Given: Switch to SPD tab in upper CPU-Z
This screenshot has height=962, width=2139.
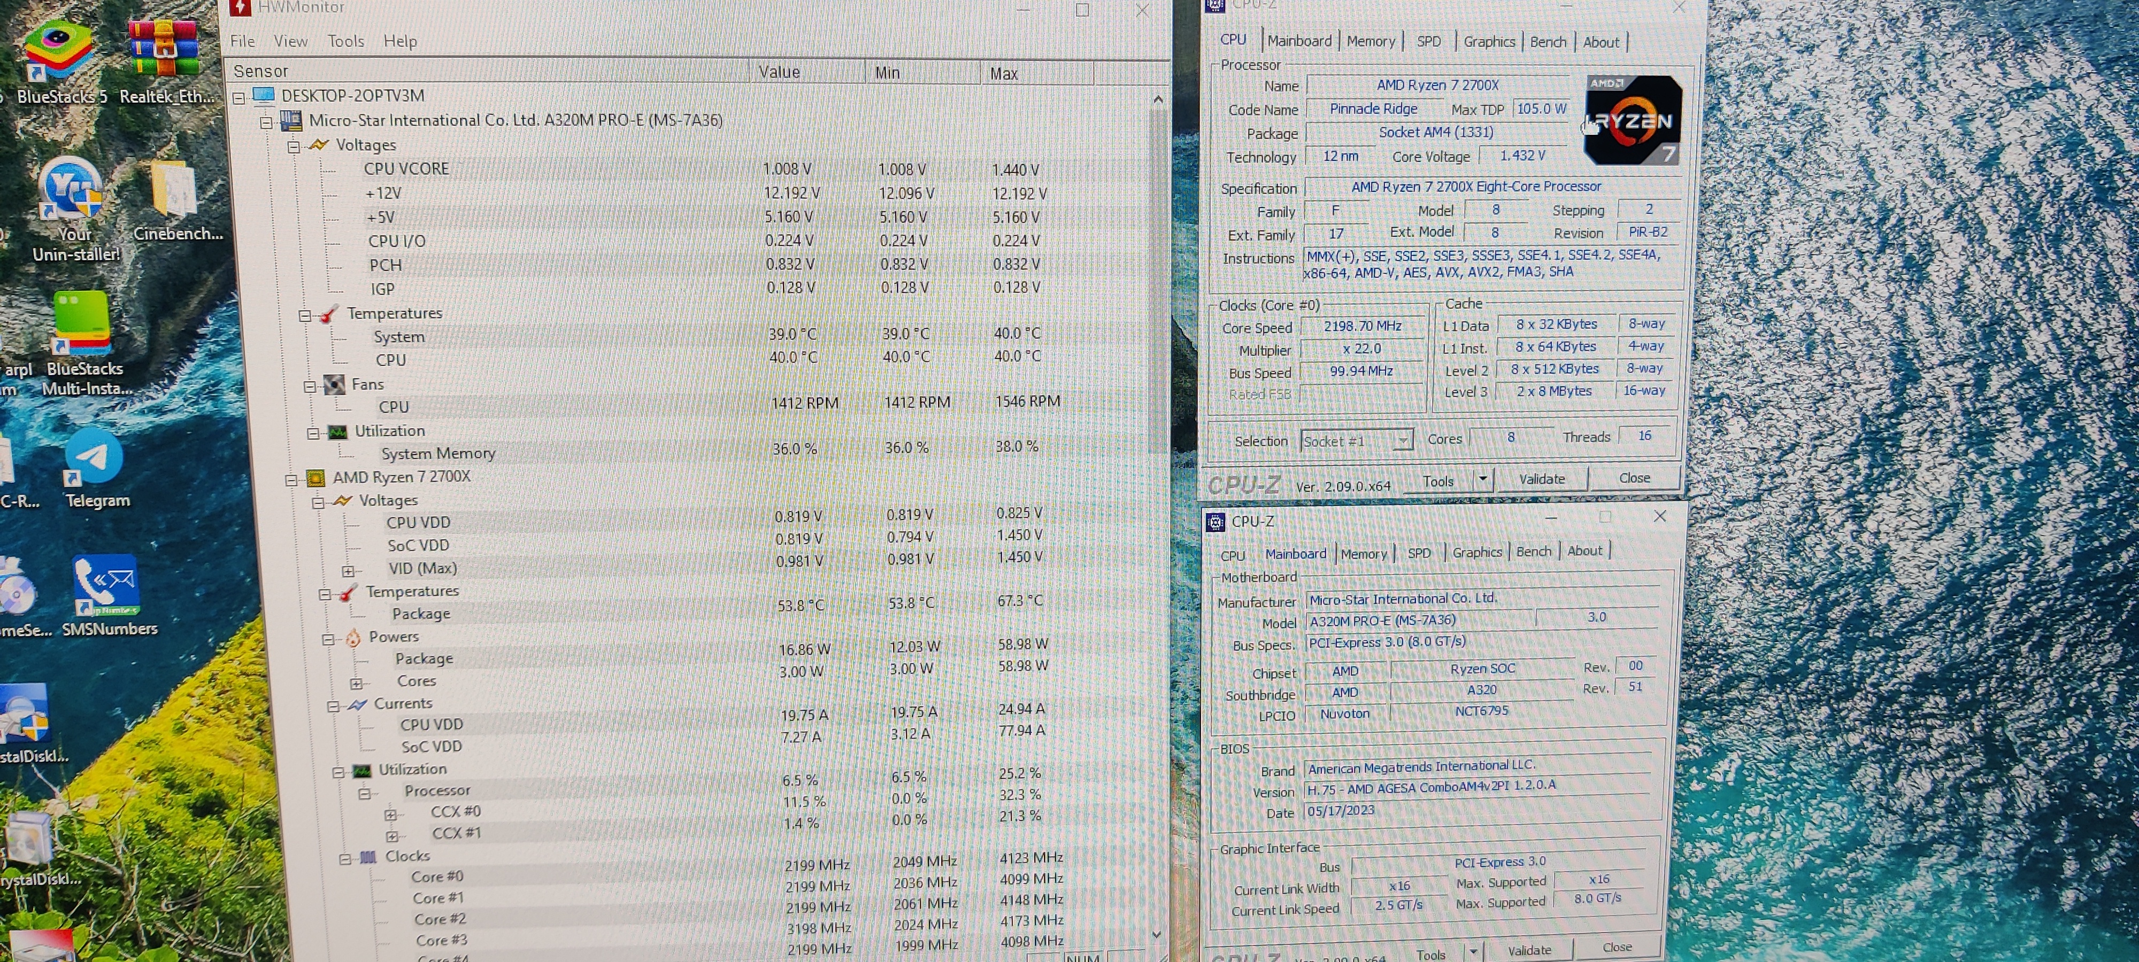Looking at the screenshot, I should pos(1428,41).
